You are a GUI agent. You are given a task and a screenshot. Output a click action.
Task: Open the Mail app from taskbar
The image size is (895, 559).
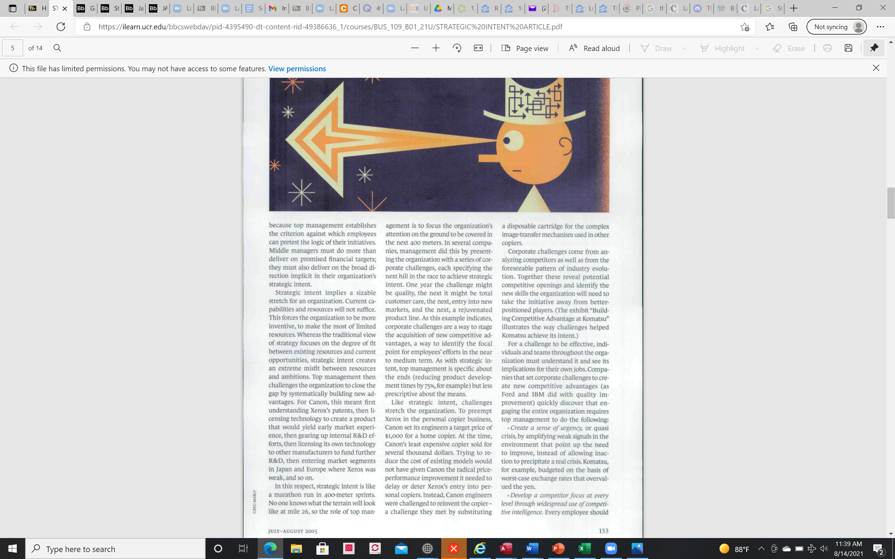tap(401, 549)
